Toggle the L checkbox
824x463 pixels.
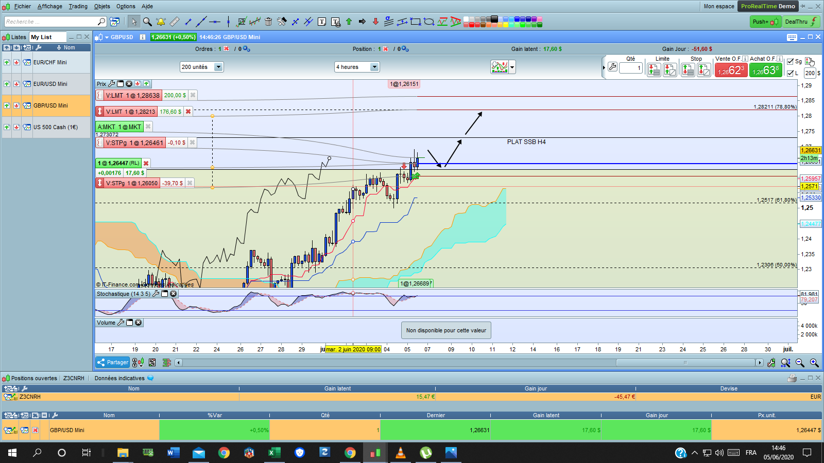[x=791, y=73]
